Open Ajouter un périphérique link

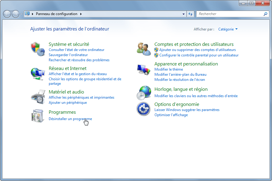pyautogui.click(x=68, y=103)
